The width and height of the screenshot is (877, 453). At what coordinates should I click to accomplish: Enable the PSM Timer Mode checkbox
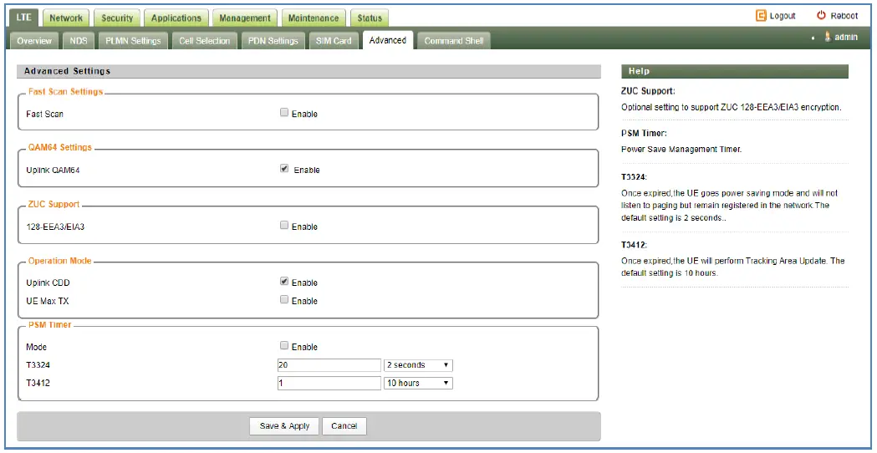click(x=284, y=346)
